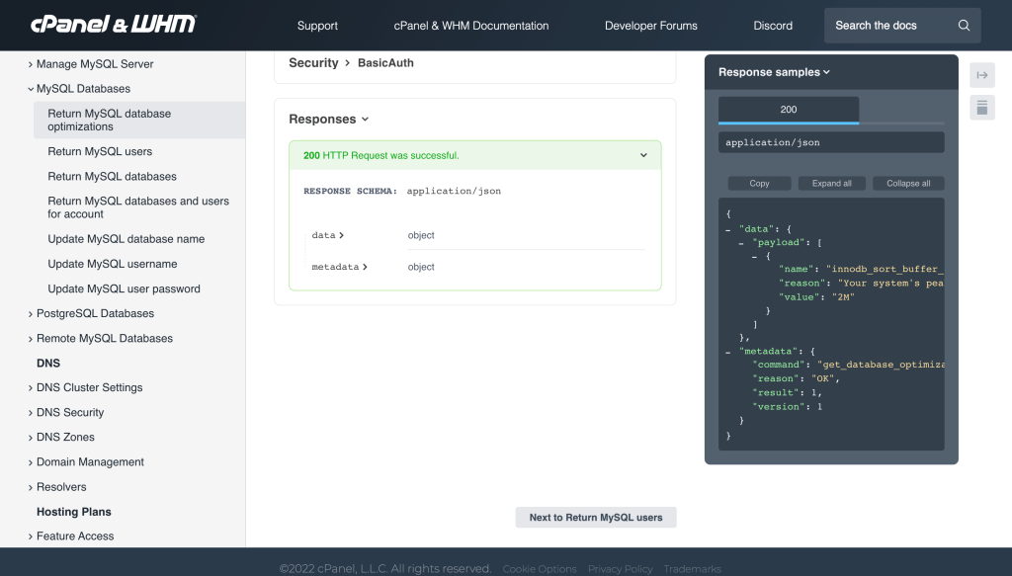Click the cPanel & WHM logo
1012x576 pixels.
[x=113, y=25]
